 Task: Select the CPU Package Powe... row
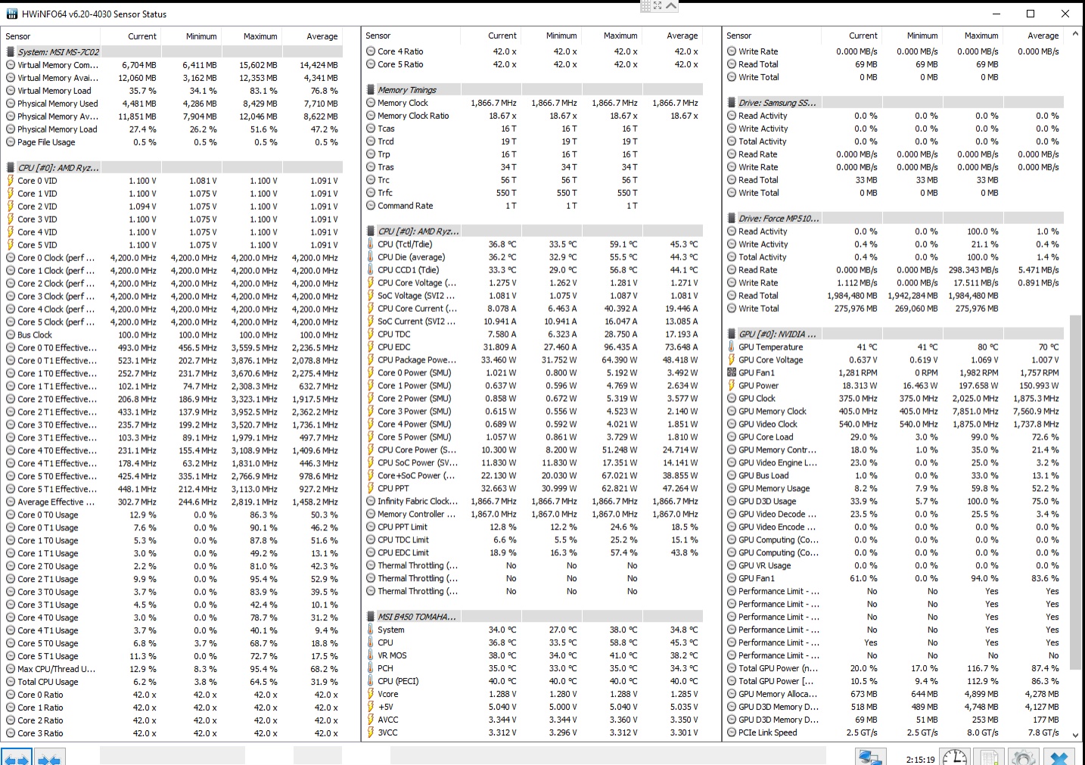click(533, 360)
